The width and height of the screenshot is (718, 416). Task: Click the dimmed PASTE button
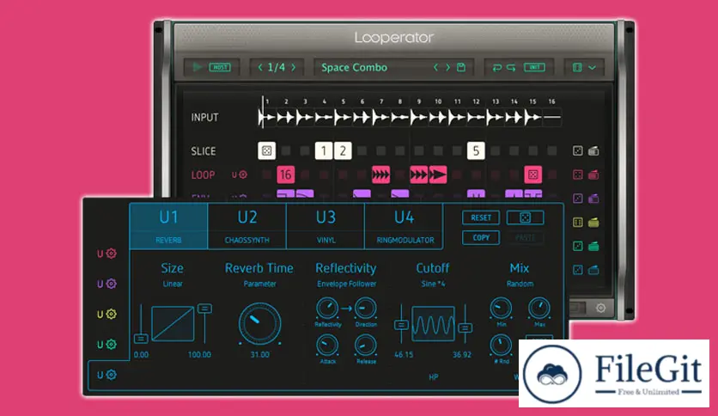(526, 237)
